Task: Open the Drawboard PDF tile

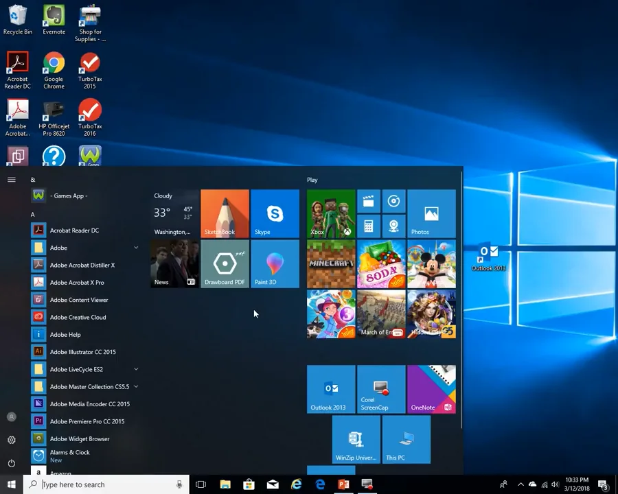Action: [225, 264]
